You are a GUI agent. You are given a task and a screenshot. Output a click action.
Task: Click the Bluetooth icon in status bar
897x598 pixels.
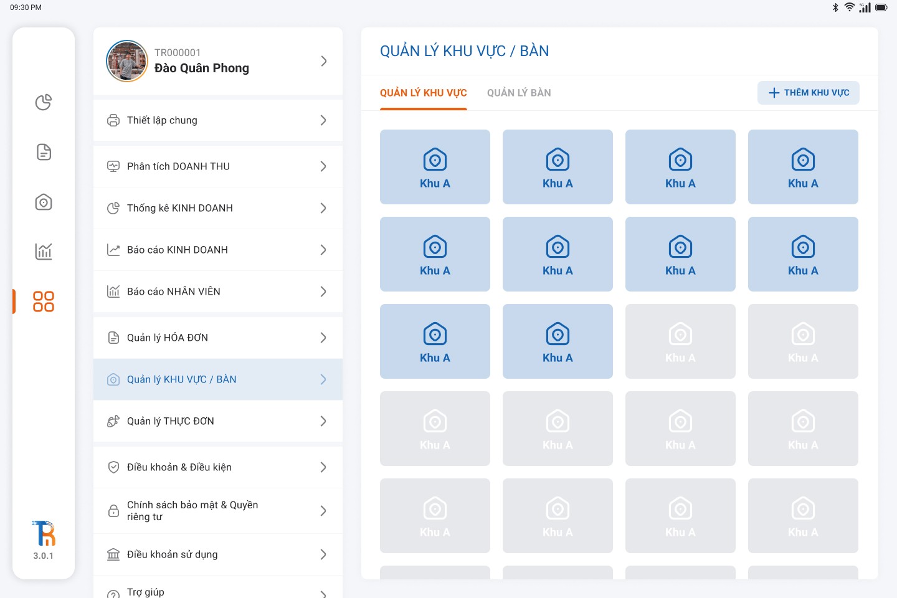pos(835,7)
